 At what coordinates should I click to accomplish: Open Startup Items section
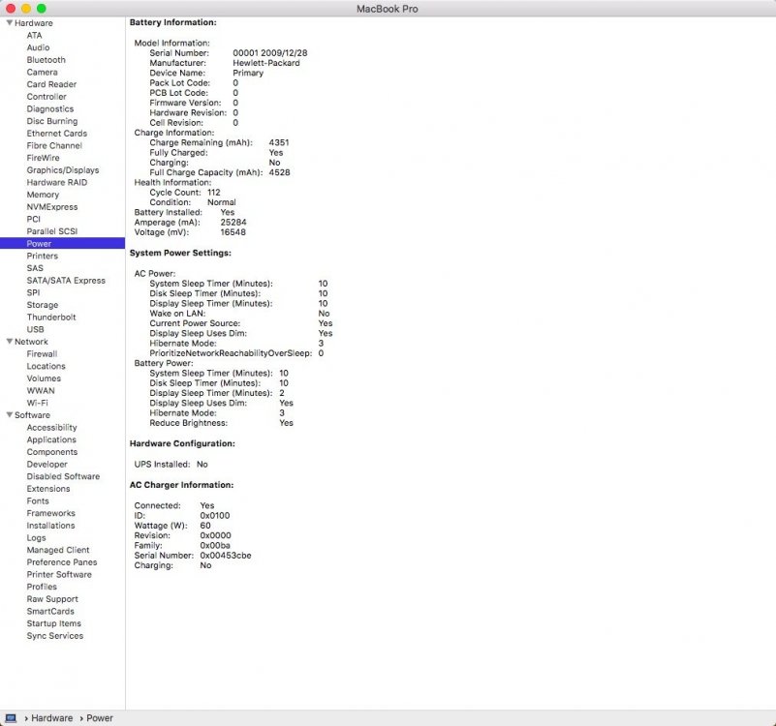(53, 623)
